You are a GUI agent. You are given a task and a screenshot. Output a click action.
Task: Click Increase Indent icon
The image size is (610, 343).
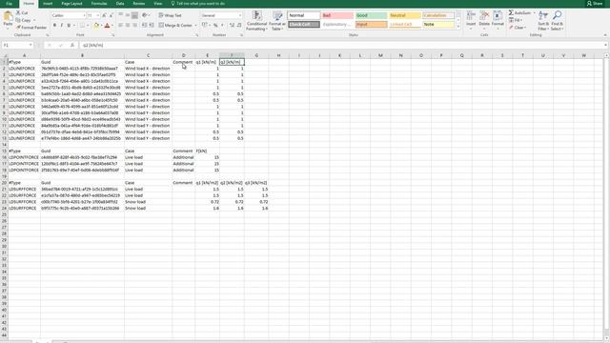[x=152, y=26]
